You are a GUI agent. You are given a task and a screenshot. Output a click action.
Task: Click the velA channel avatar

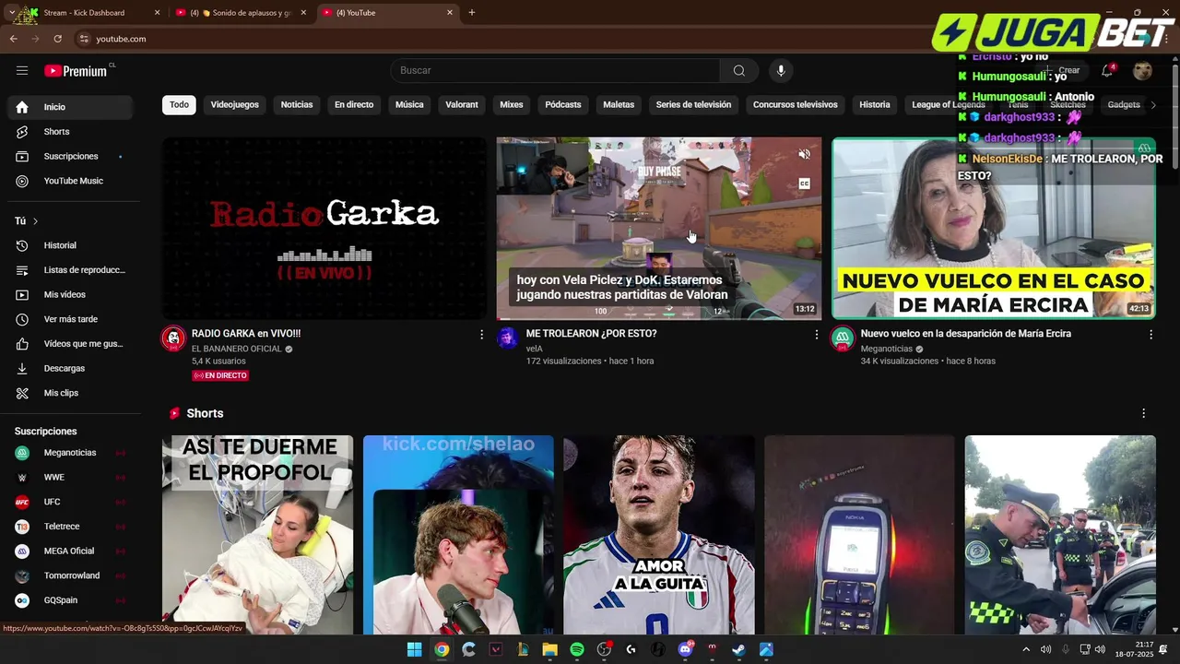508,338
